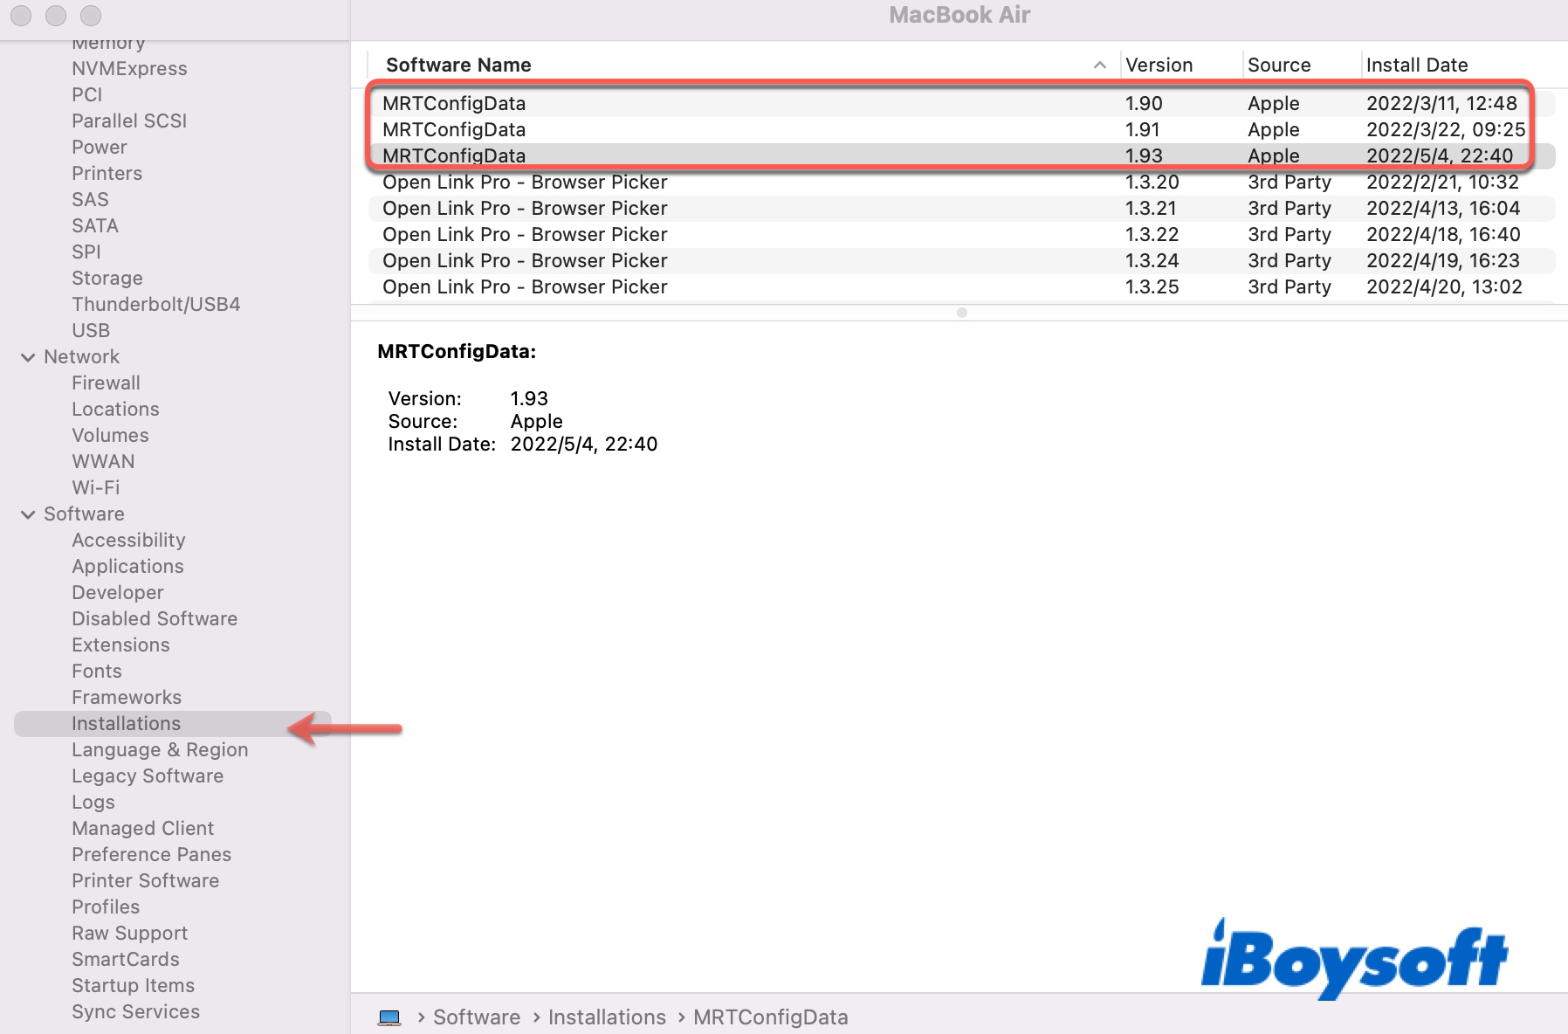
Task: Open Applications in the Software list
Action: [x=127, y=567]
